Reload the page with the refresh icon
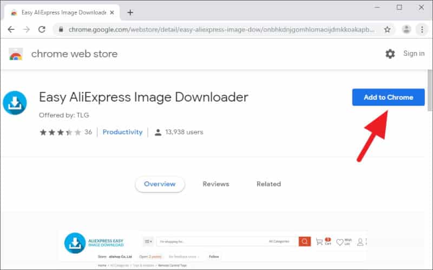This screenshot has width=433, height=270. point(42,29)
